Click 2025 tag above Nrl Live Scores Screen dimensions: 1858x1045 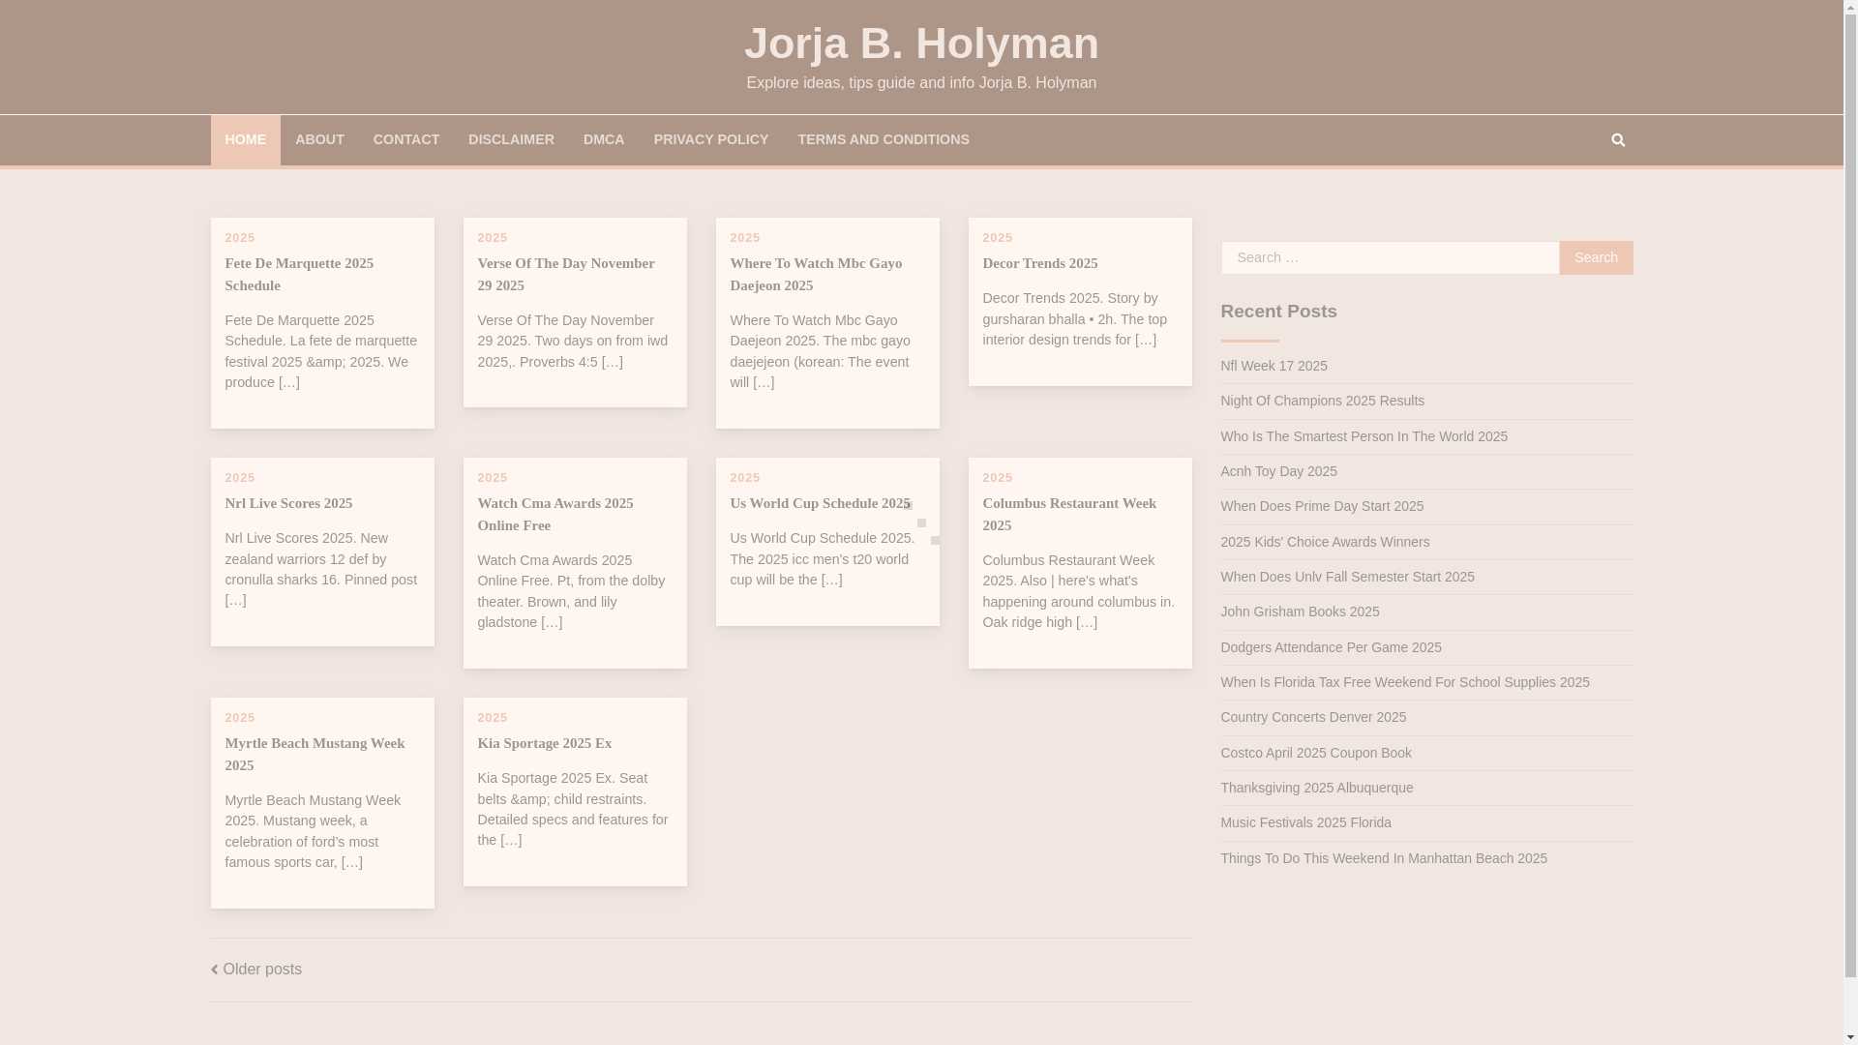point(240,478)
